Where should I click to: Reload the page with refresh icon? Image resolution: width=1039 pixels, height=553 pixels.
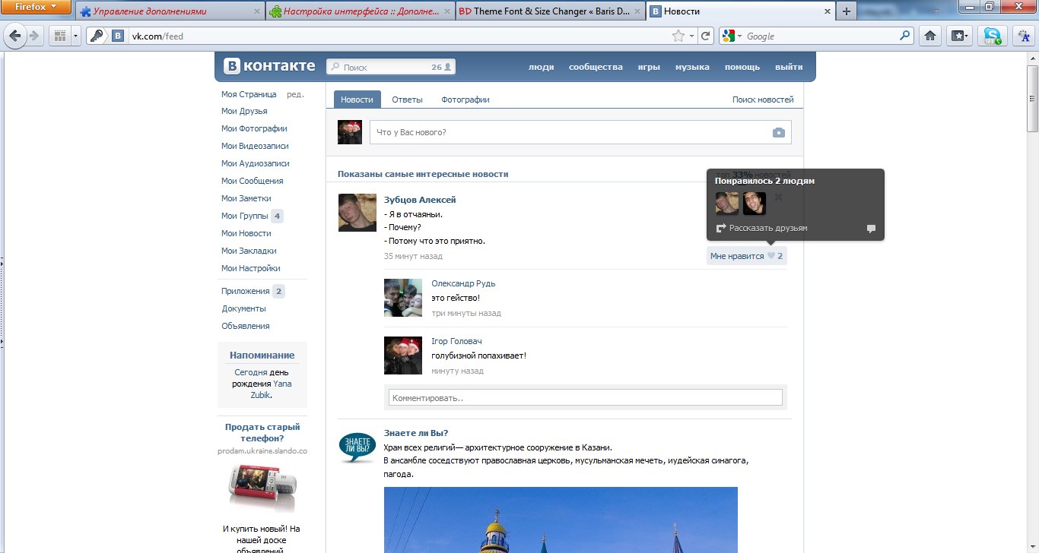point(706,36)
